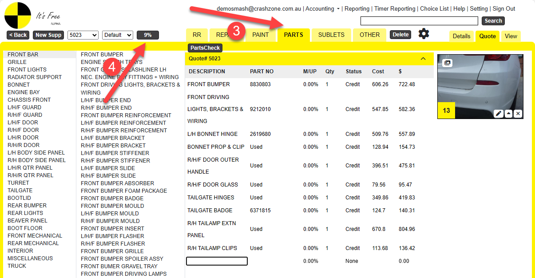Image resolution: width=535 pixels, height=278 pixels.
Task: Click the pencil edit icon on photo
Action: [x=499, y=114]
